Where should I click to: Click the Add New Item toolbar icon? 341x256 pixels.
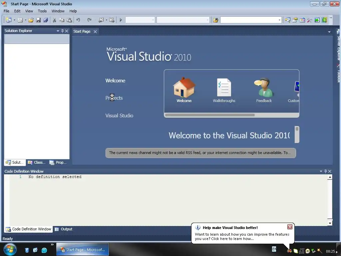pos(20,20)
